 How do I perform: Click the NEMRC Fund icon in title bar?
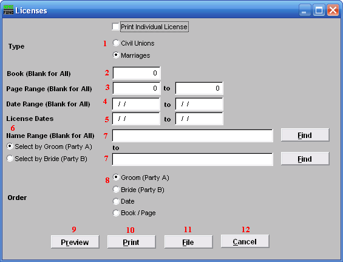(8, 10)
